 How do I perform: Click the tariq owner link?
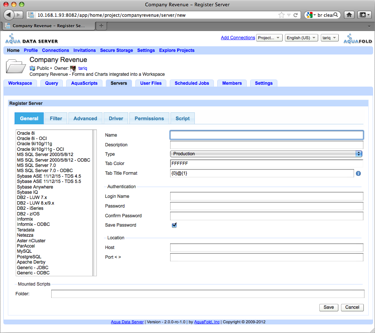pos(83,68)
